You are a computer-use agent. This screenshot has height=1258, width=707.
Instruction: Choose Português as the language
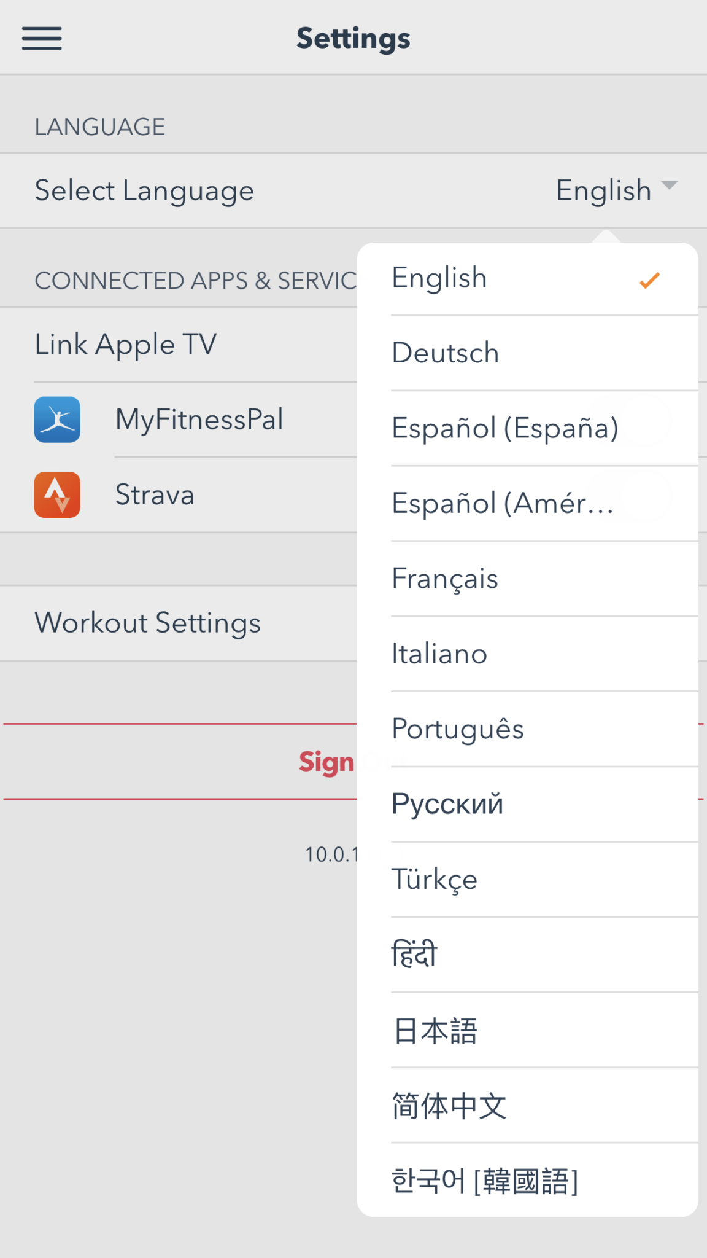(x=458, y=729)
